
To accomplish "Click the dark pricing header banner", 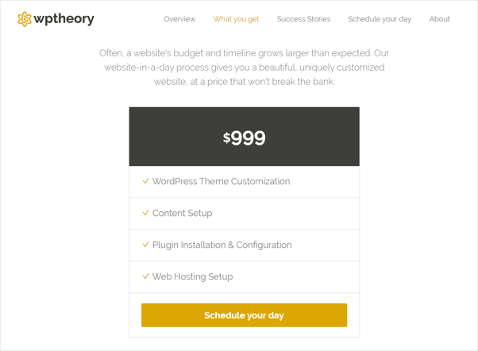I will click(245, 137).
